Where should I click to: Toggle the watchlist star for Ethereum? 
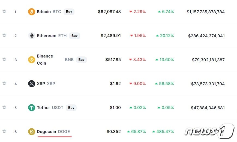(4, 35)
